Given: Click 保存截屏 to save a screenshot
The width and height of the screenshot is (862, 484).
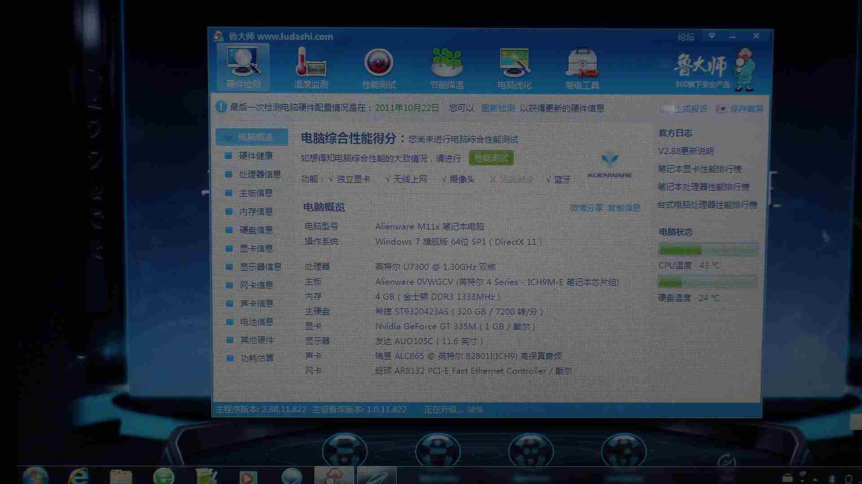Looking at the screenshot, I should [x=740, y=108].
